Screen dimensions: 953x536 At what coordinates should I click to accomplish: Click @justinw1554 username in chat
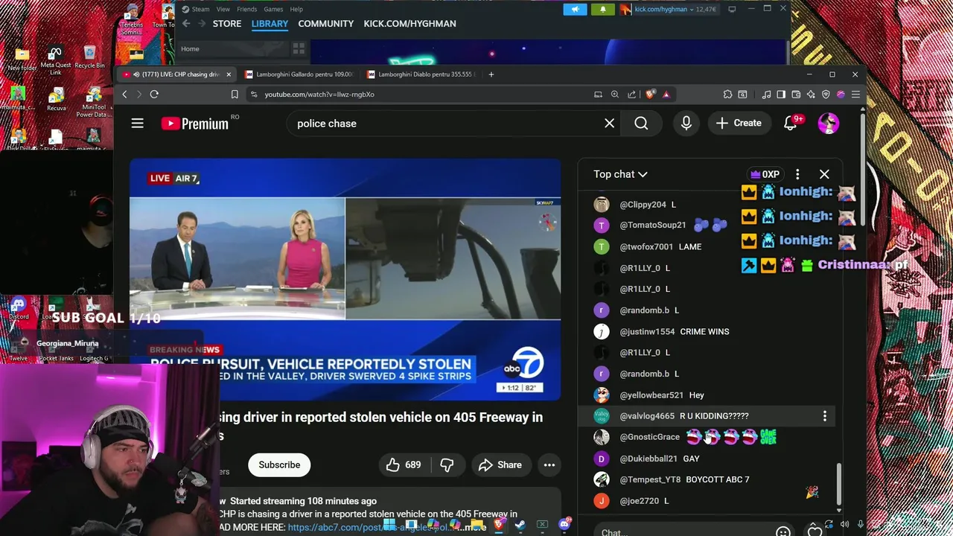click(x=647, y=331)
